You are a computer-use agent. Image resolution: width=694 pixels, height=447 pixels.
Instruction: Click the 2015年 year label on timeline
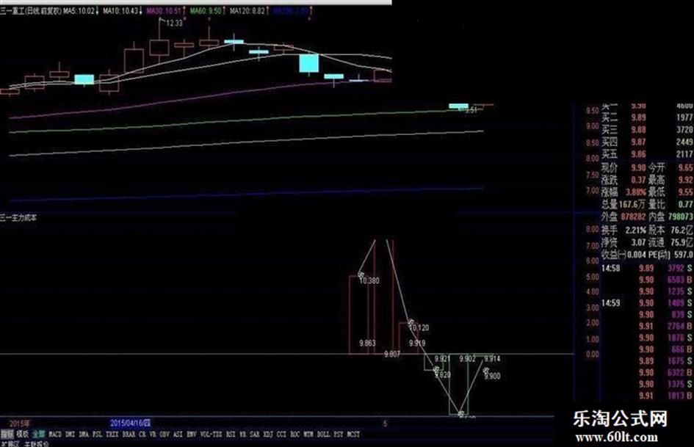click(20, 423)
